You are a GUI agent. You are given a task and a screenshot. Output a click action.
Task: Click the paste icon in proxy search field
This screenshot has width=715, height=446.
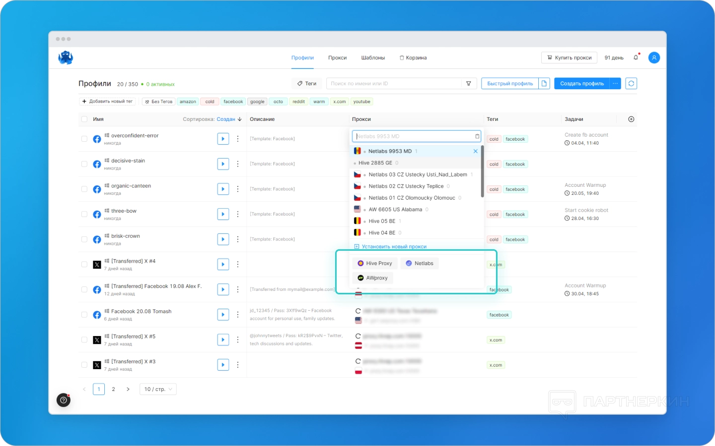coord(477,136)
